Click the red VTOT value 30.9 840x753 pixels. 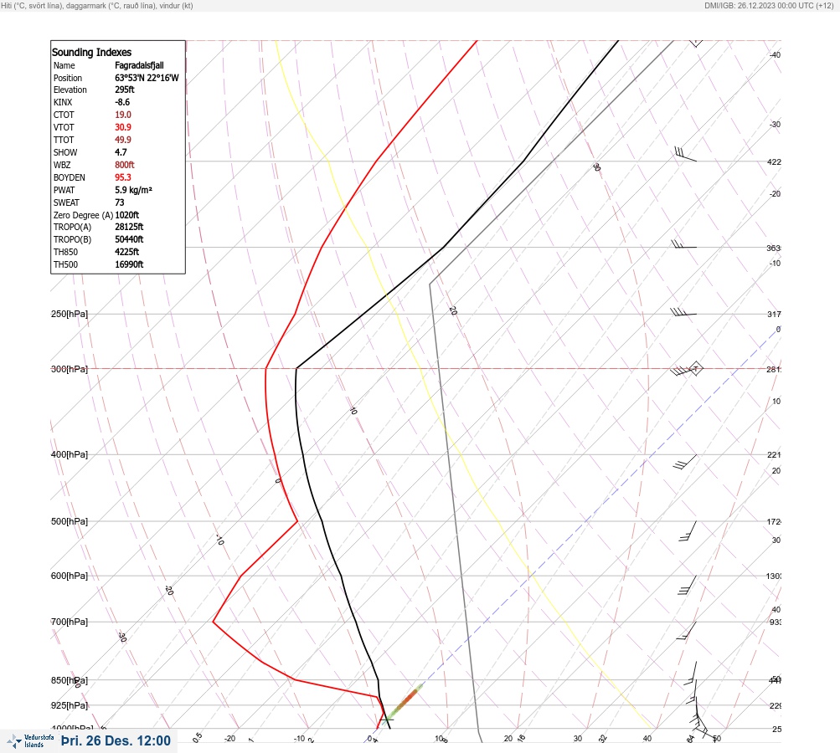tap(122, 127)
